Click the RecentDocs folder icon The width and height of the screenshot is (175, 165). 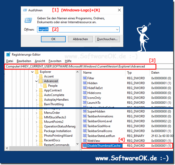41,140
